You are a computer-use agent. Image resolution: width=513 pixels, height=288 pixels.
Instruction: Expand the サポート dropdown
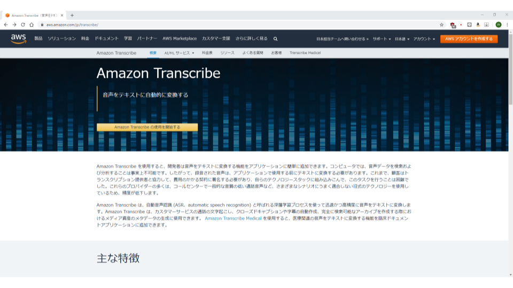[x=382, y=39]
